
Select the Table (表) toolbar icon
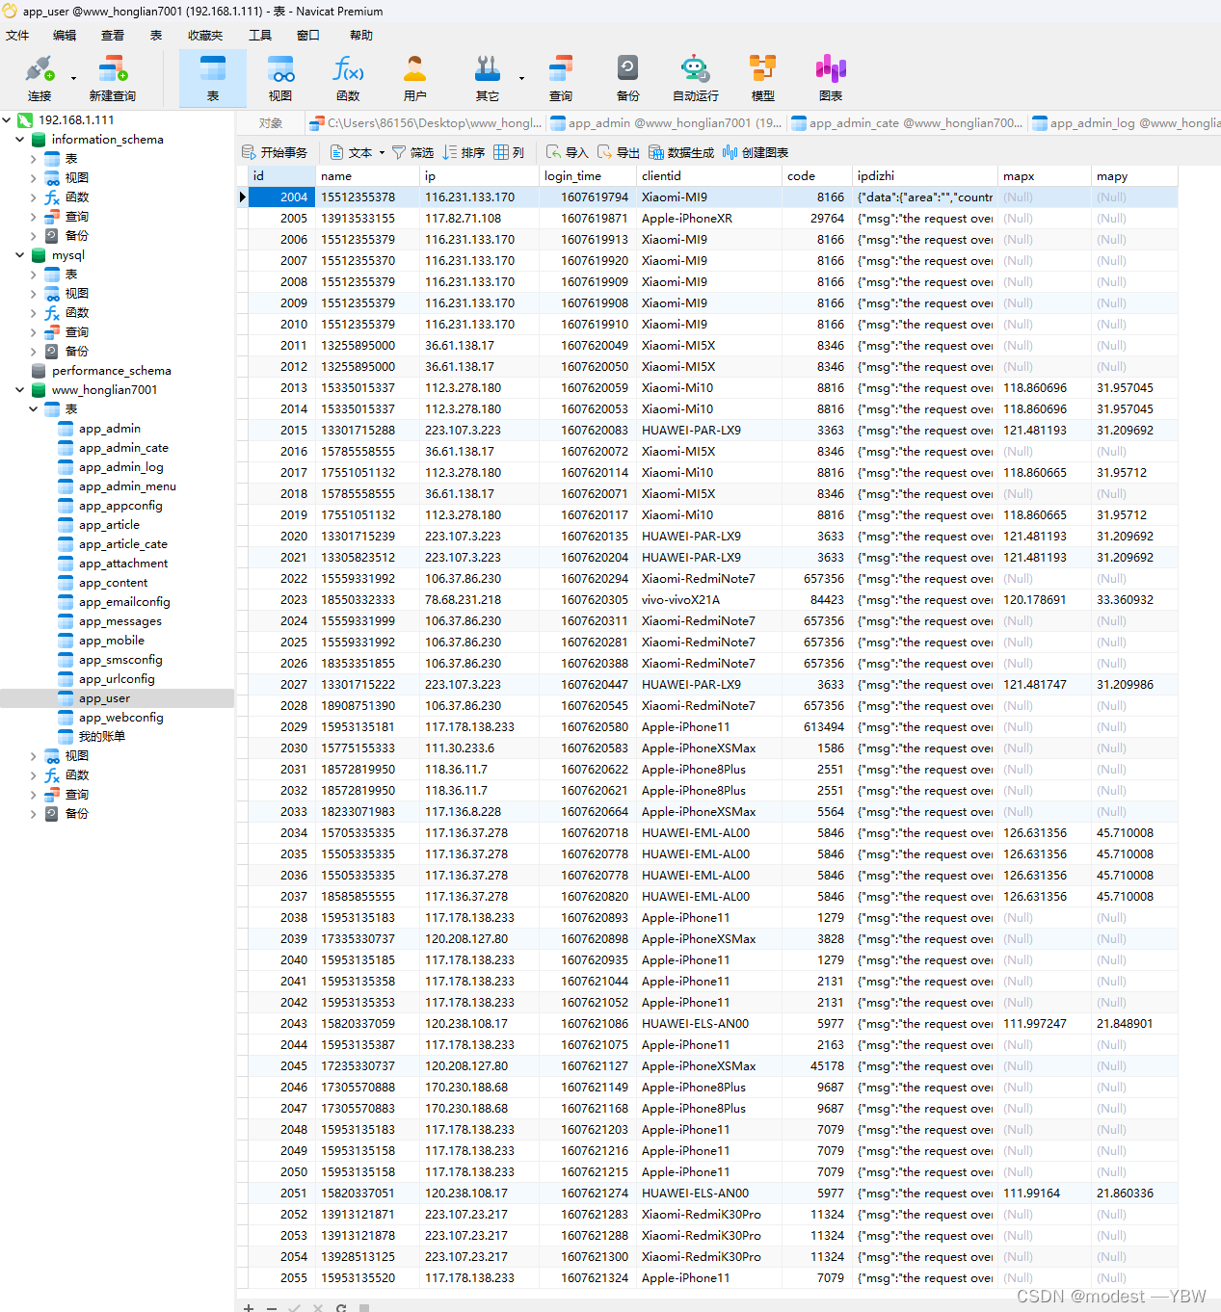[x=213, y=78]
